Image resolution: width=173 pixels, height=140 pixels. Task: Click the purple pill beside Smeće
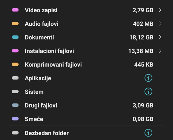click(15, 119)
